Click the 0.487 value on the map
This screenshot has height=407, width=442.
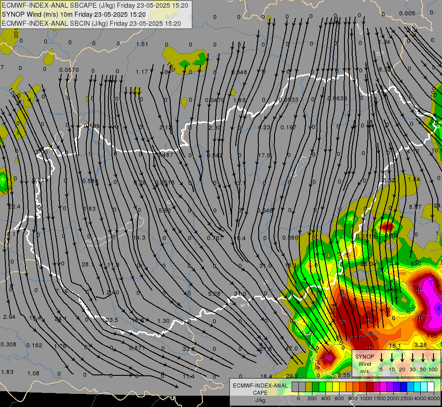[x=165, y=155]
